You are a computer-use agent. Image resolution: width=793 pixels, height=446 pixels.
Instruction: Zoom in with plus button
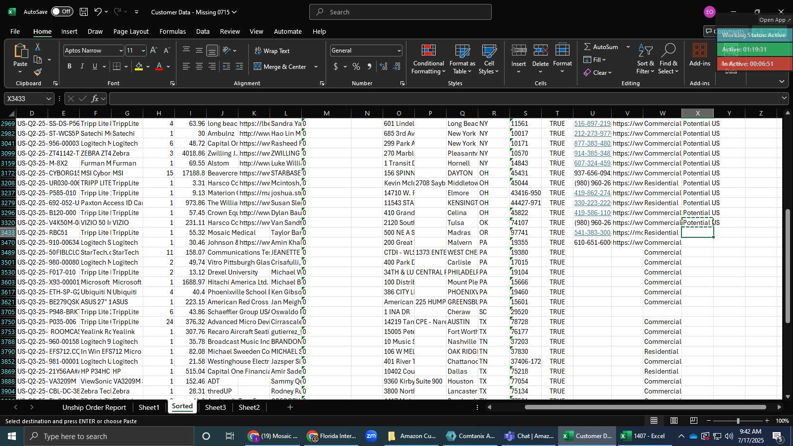click(767, 421)
